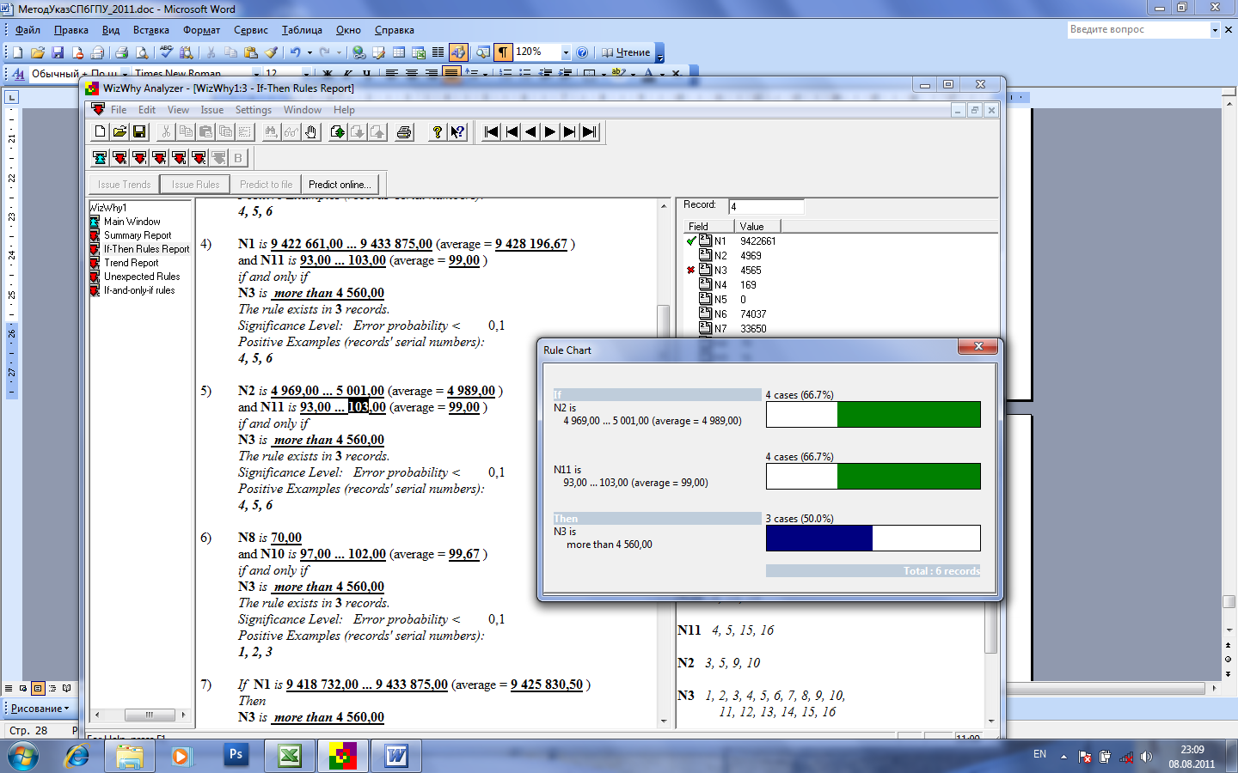1238x773 pixels.
Task: Select Trend Report in the tree
Action: tap(131, 263)
